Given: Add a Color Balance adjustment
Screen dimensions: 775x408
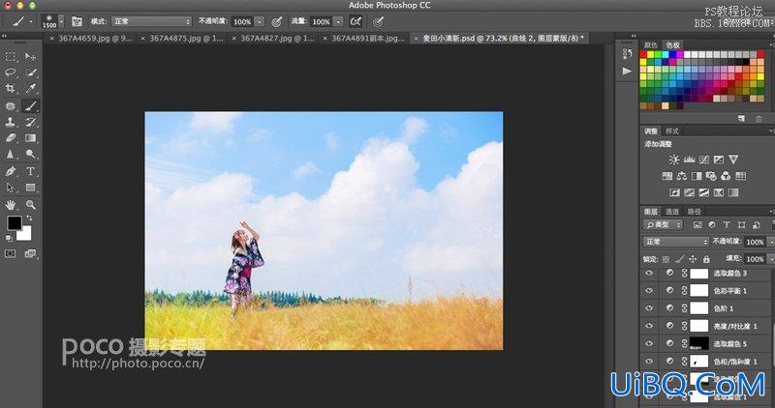Looking at the screenshot, I should click(x=682, y=176).
